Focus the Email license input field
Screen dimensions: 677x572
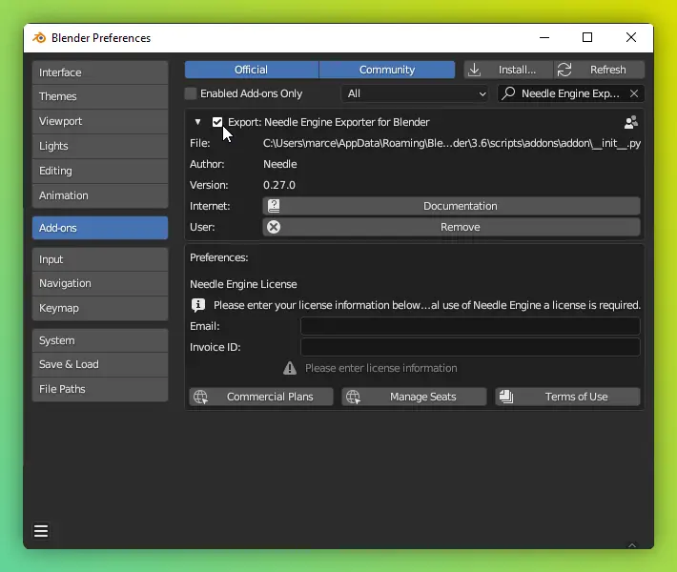click(x=470, y=326)
